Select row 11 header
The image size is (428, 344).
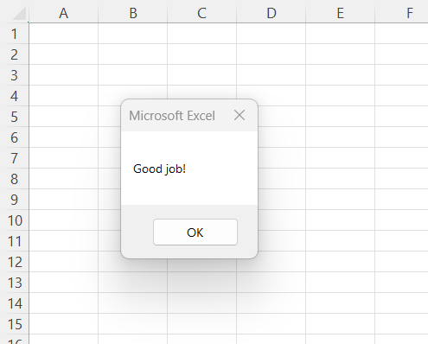(x=15, y=241)
